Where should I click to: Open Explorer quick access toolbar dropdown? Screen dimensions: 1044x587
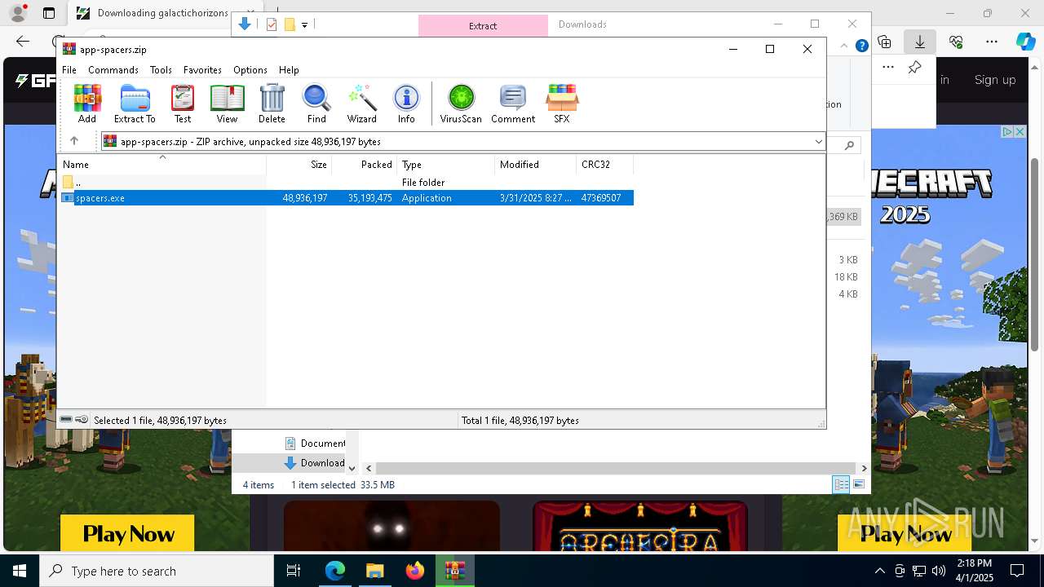304,25
